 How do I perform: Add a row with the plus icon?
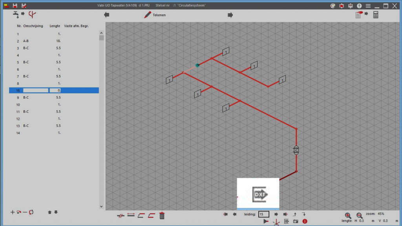[12, 212]
